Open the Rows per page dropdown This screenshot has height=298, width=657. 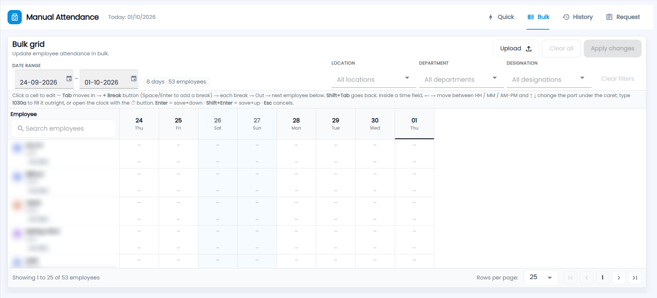[x=541, y=278]
